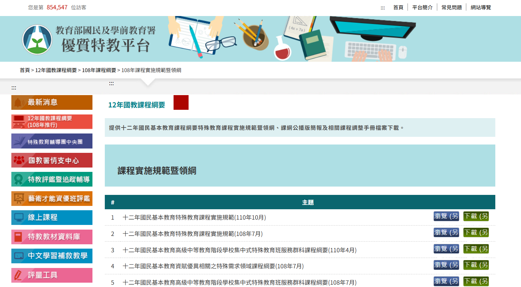Click the people icon on 國教署情支中心
The image size is (521, 287).
point(19,160)
